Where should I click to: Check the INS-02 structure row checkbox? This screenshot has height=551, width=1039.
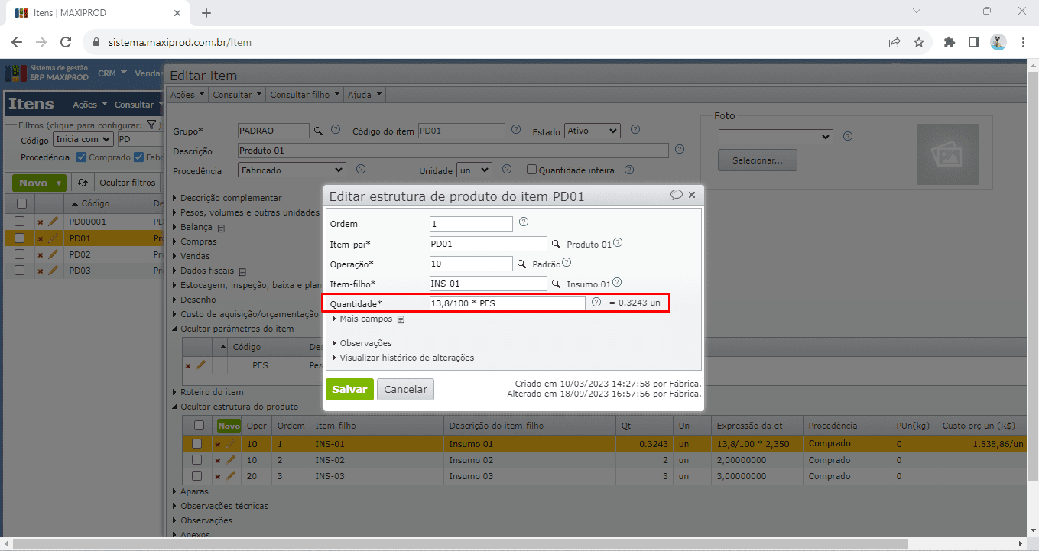point(196,460)
